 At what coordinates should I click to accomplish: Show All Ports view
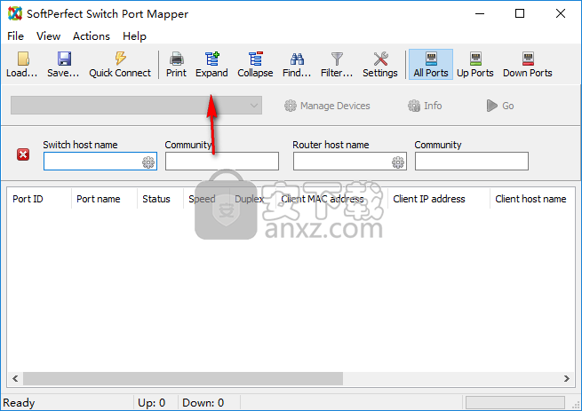[431, 65]
